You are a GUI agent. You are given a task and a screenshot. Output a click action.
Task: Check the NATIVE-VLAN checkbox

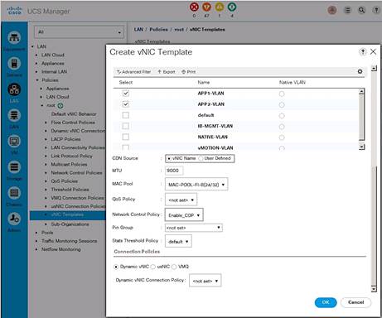coord(126,137)
